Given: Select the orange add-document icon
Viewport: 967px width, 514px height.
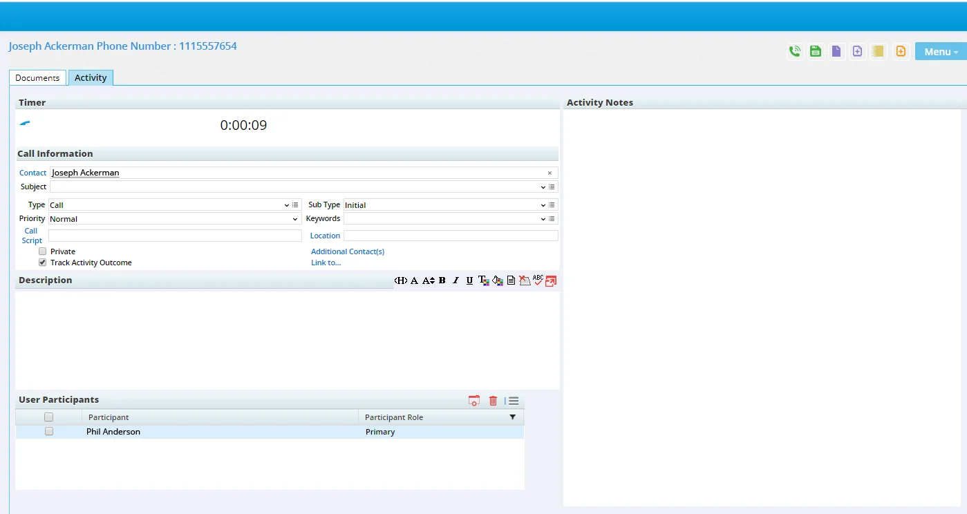Looking at the screenshot, I should point(901,51).
